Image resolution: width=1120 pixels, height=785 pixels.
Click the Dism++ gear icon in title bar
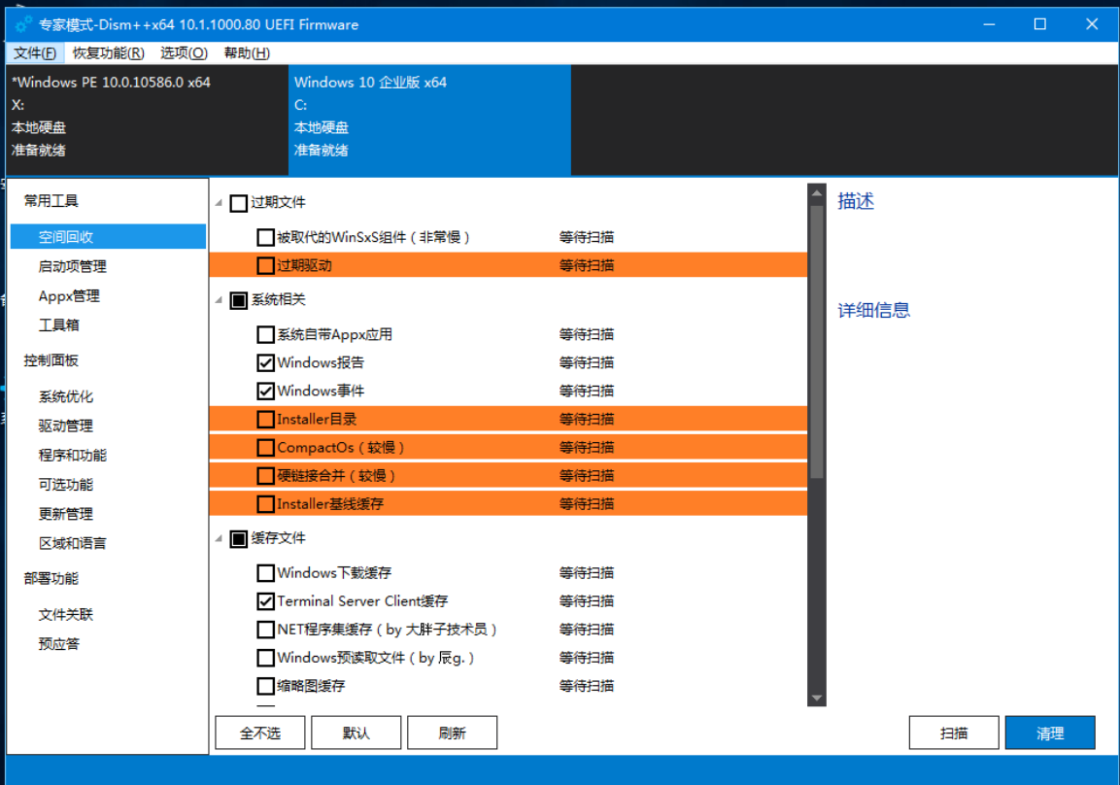[24, 24]
